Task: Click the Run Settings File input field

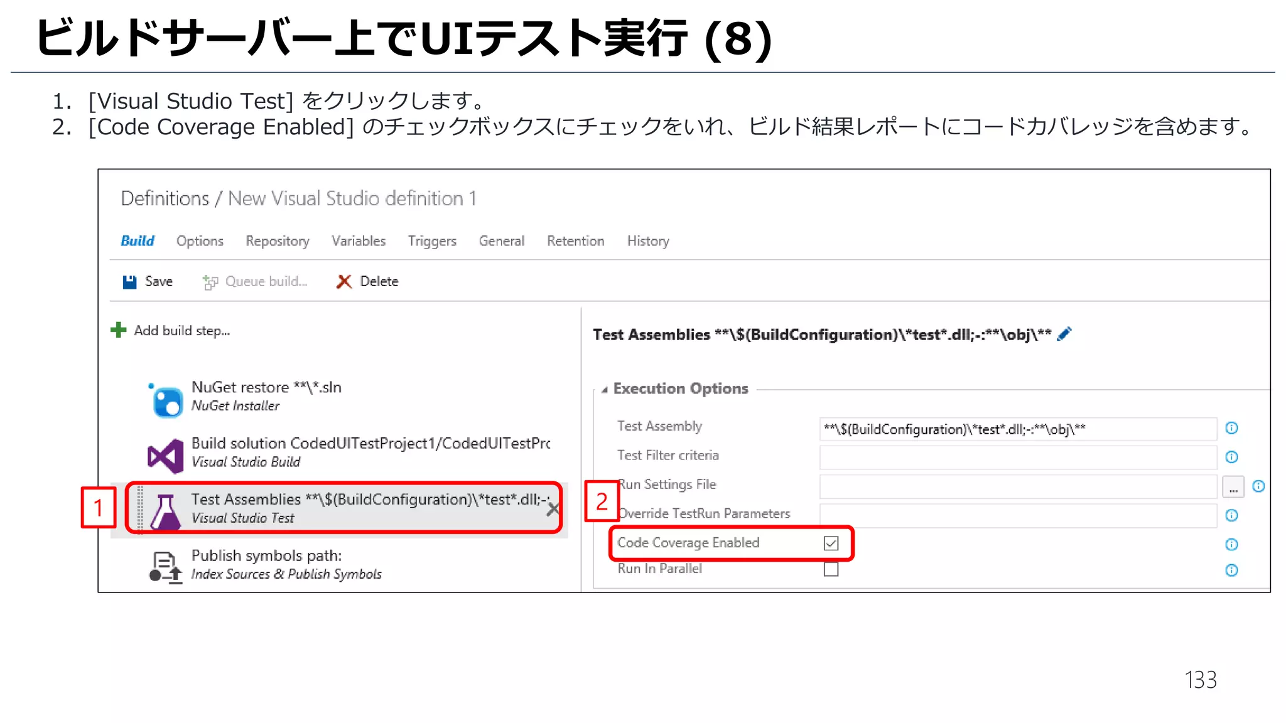Action: [1018, 486]
